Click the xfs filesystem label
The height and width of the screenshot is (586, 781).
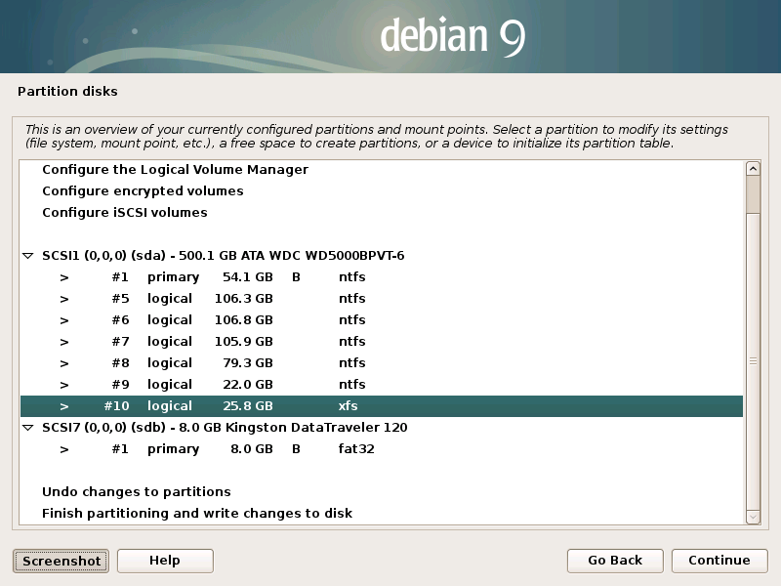tap(349, 406)
